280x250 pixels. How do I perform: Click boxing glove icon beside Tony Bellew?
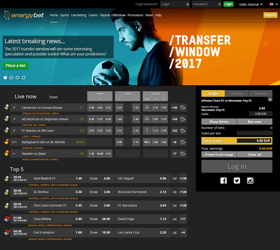tap(7, 219)
